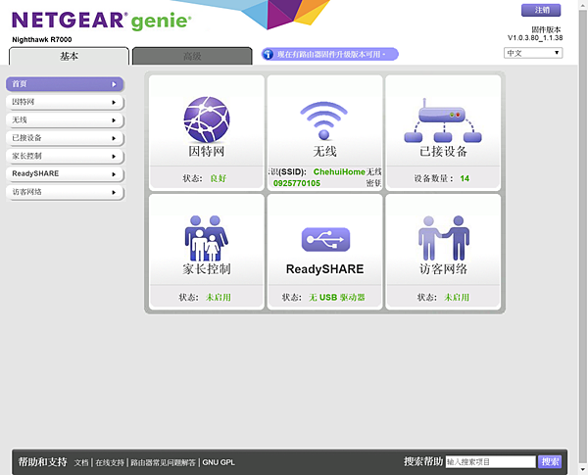This screenshot has height=475, width=588.
Task: Select 家长控制 in the sidebar menu
Action: [65, 156]
